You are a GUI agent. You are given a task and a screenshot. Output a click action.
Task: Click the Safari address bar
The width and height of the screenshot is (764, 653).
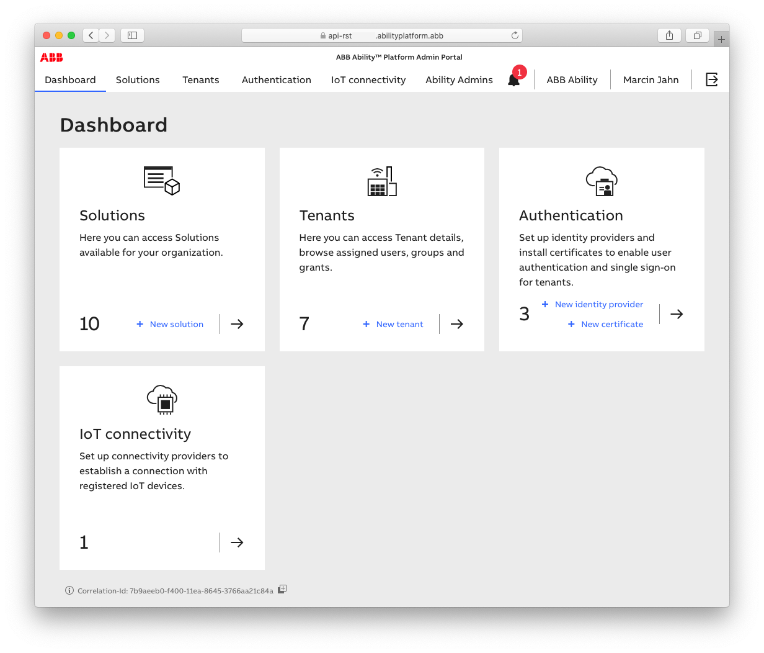tap(382, 35)
